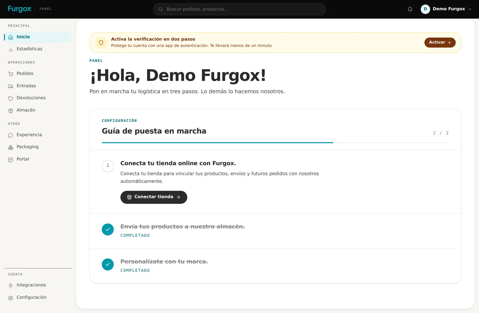The image size is (479, 313).
Task: Click the Integraciones plug icon
Action: pyautogui.click(x=11, y=285)
